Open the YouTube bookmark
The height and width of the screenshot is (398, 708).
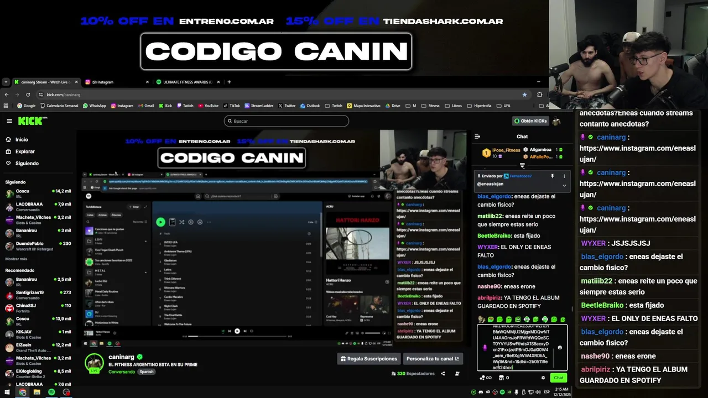[208, 106]
